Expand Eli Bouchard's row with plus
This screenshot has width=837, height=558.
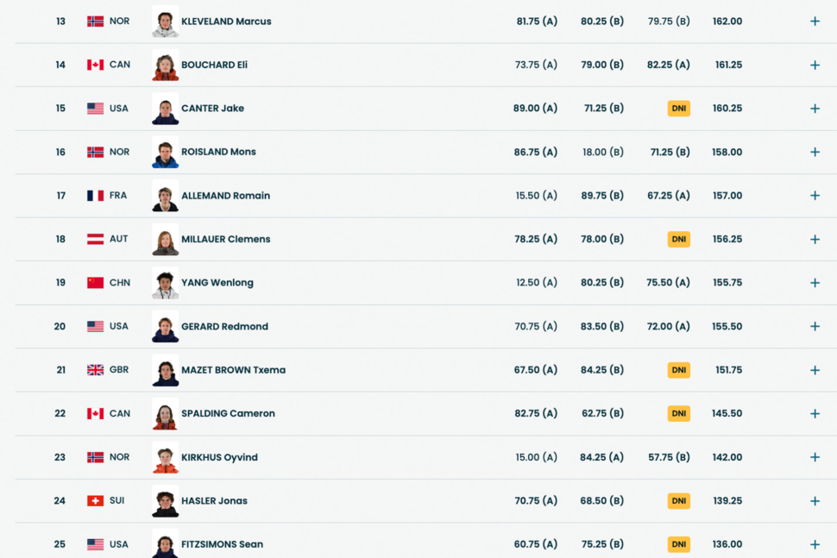click(x=815, y=65)
